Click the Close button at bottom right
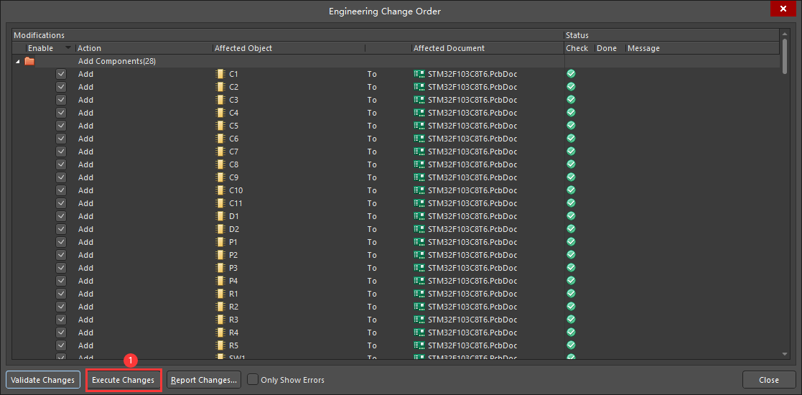This screenshot has height=395, width=802. tap(769, 380)
